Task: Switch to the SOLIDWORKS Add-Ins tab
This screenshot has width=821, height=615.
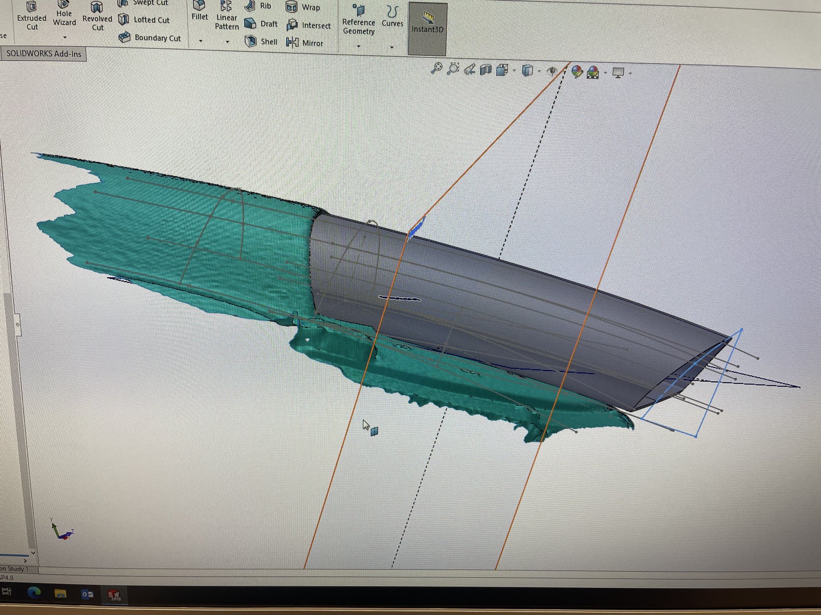Action: [x=44, y=54]
